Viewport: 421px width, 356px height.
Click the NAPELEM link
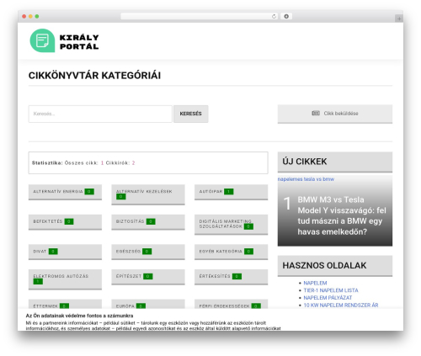(x=315, y=283)
